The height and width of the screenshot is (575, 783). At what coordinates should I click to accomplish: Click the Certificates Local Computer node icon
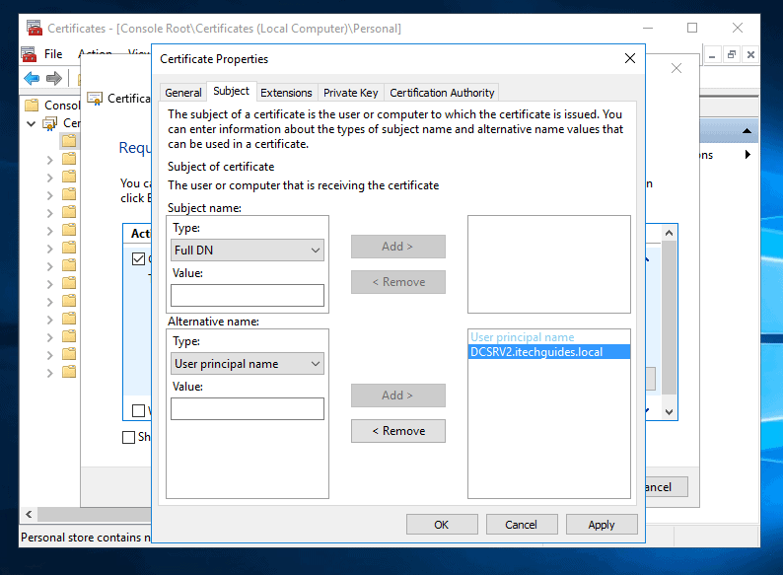[50, 123]
